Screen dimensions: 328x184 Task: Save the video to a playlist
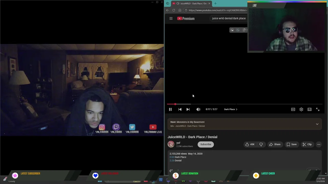point(291,144)
